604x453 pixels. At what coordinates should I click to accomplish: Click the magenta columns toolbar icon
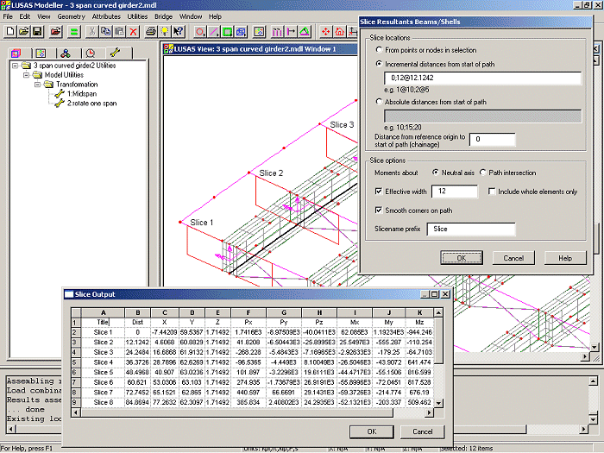click(277, 32)
